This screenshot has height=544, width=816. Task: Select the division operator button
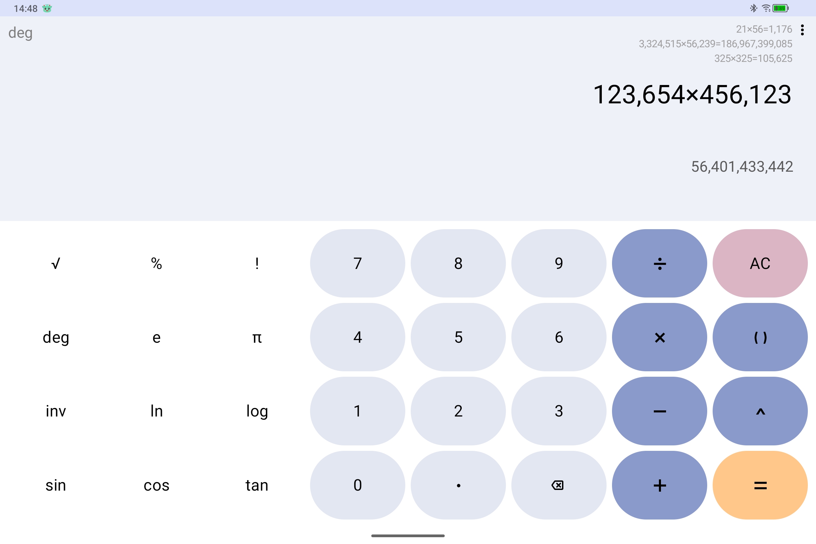tap(660, 263)
